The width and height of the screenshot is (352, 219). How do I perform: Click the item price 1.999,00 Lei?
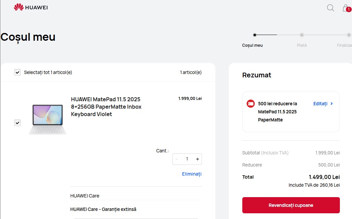[190, 99]
